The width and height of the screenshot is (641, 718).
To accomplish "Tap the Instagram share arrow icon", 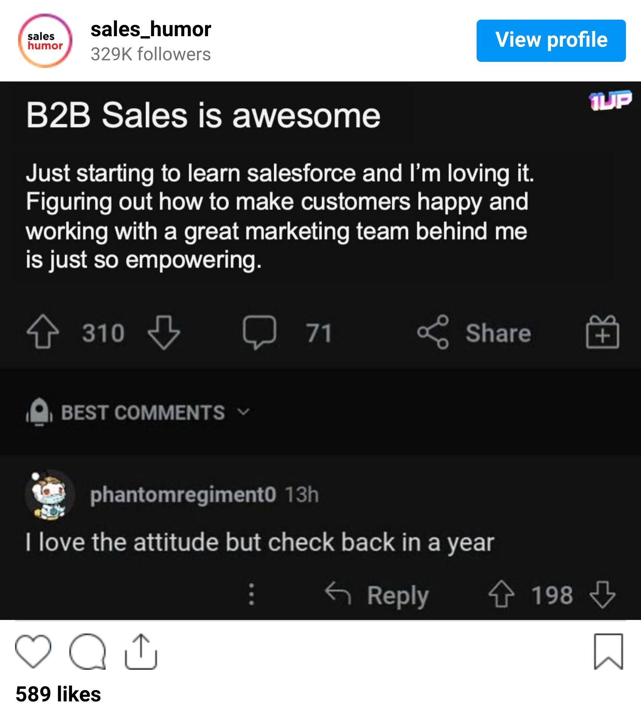I will (x=141, y=651).
